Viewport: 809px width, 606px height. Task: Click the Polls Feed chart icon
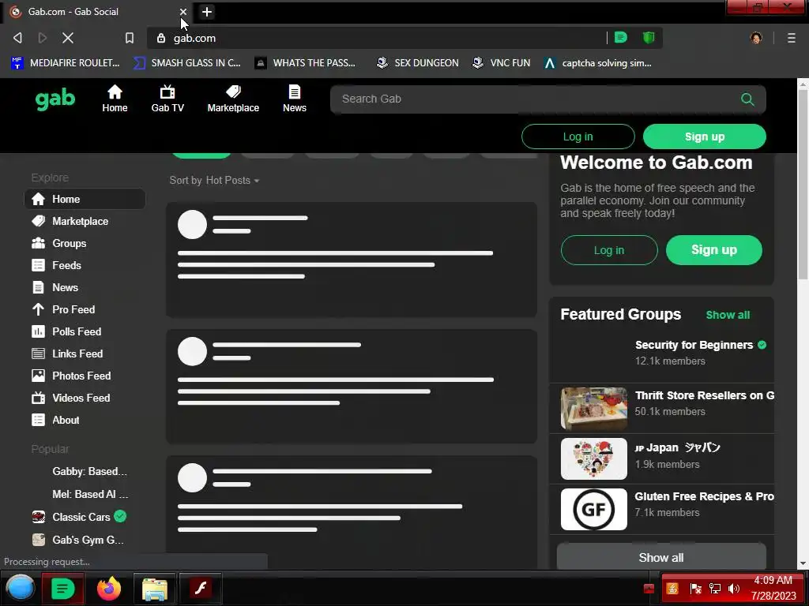coord(38,331)
